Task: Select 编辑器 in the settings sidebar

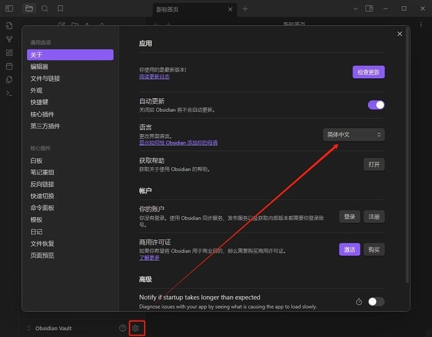Action: point(39,67)
